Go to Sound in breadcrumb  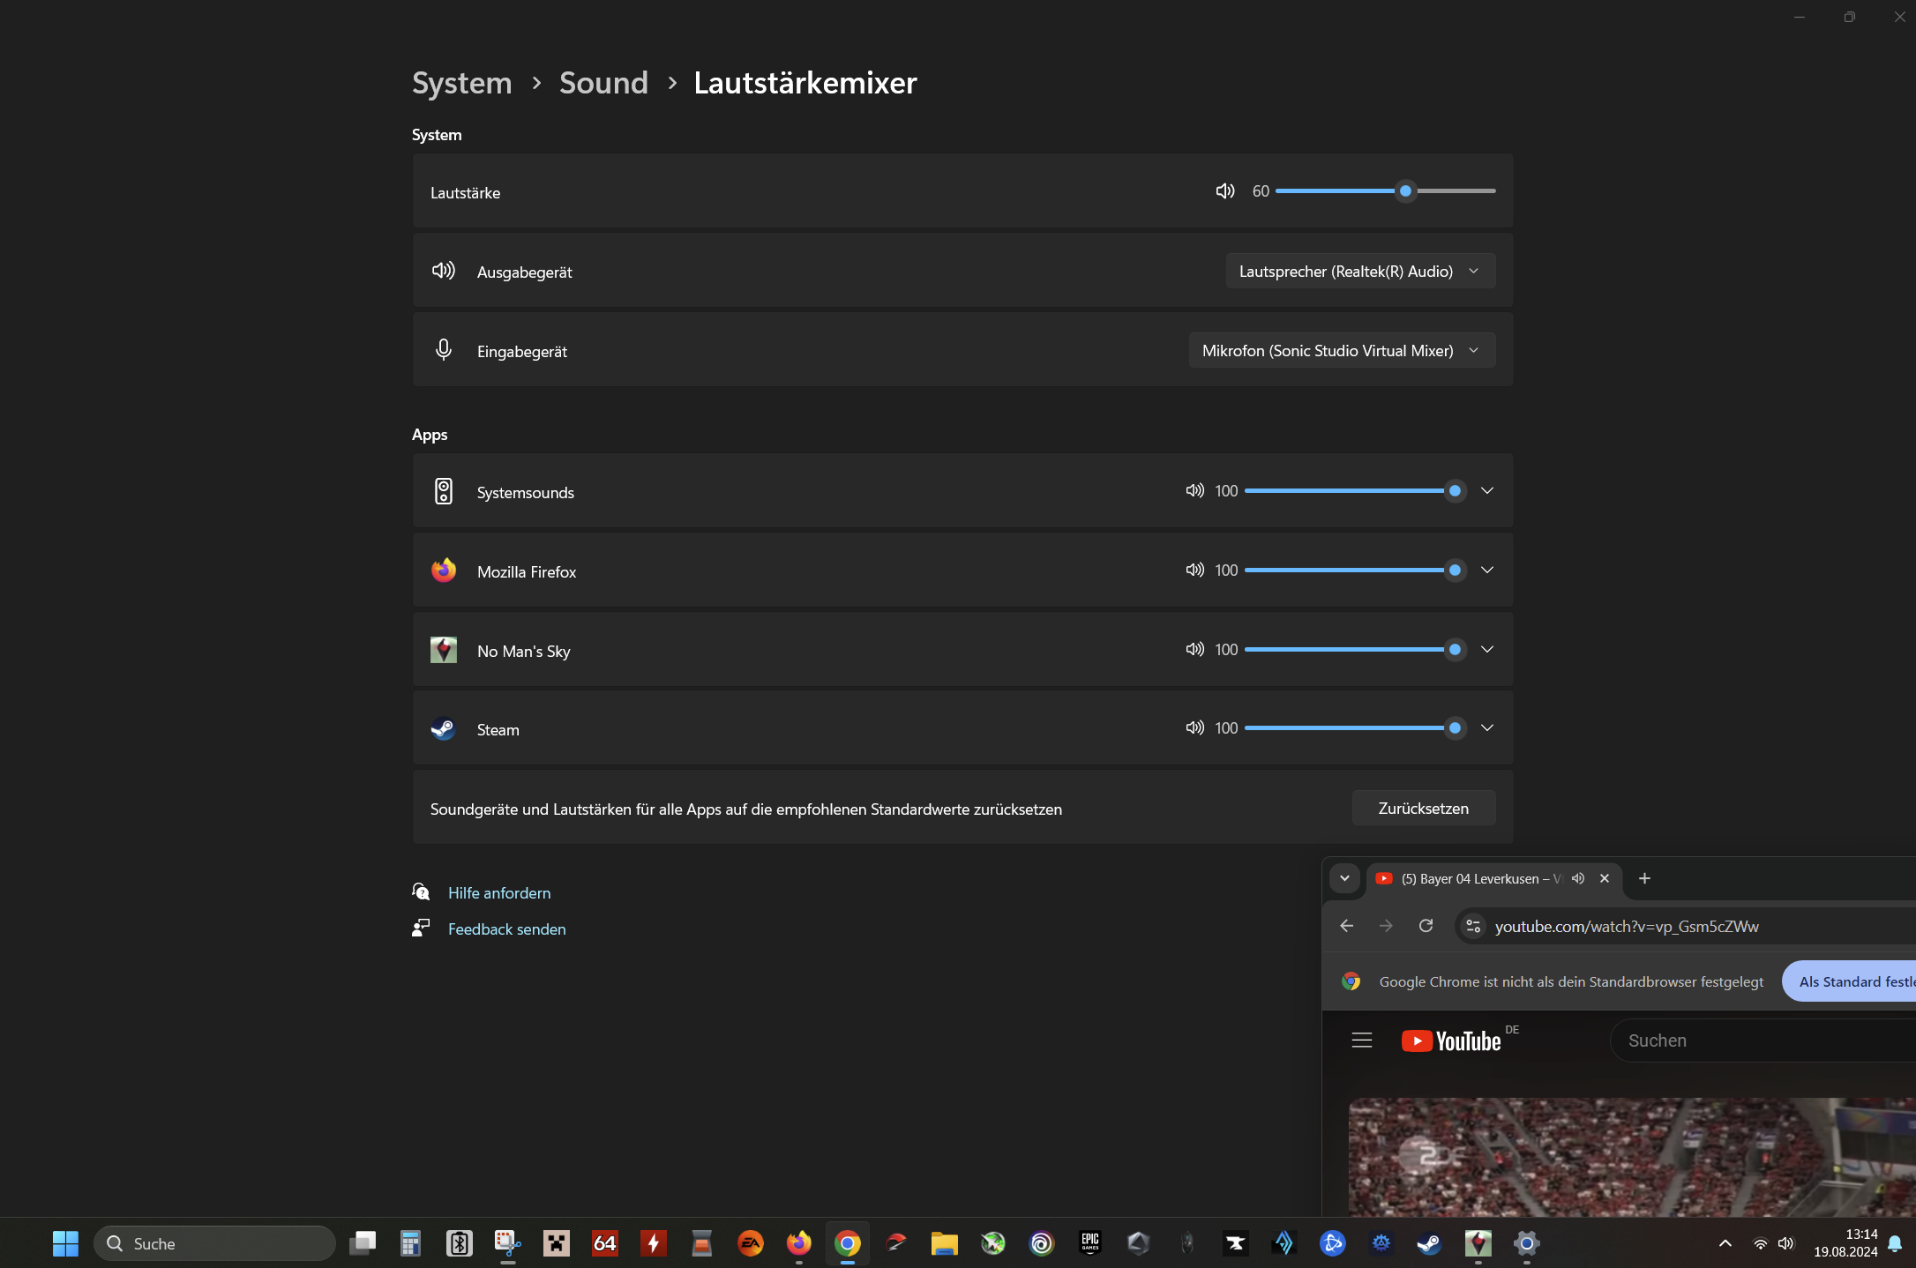point(603,83)
